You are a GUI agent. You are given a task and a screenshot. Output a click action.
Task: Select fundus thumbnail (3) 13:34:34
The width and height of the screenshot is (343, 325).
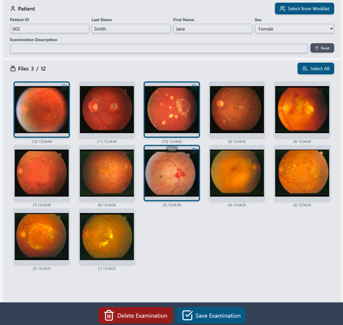tap(302, 173)
